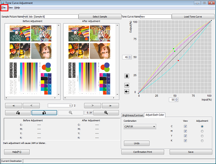Viewport: 216px width, 164px height.
Task: Click the Confirmation Print button
Action: click(x=142, y=152)
